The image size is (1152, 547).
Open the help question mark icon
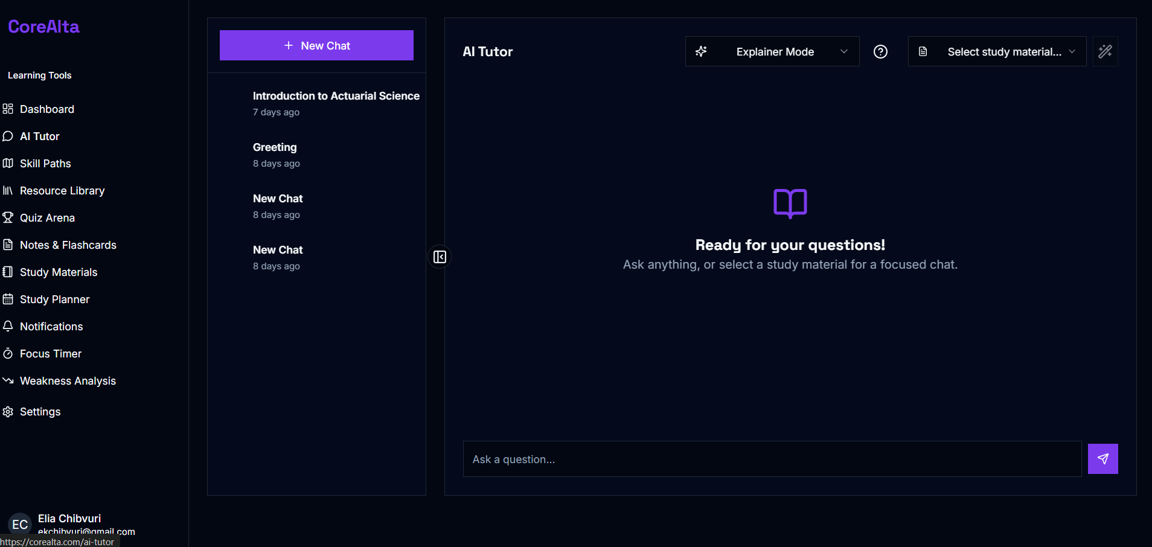point(880,51)
